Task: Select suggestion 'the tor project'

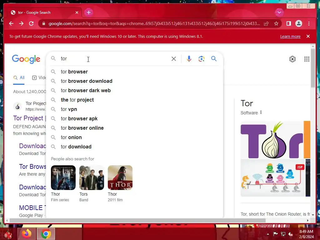Action: tap(135, 100)
